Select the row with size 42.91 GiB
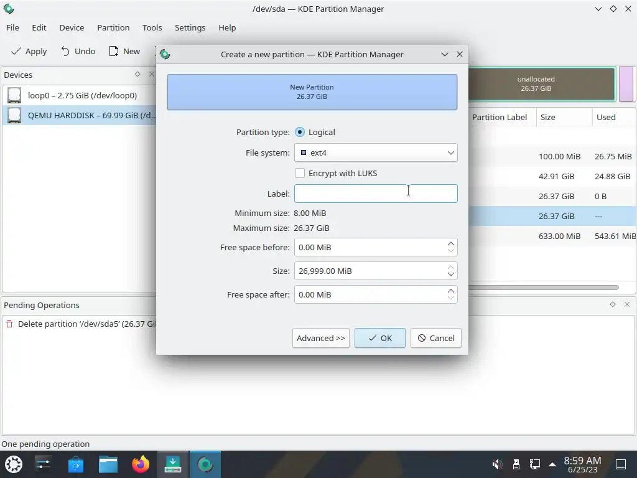This screenshot has height=478, width=637. click(552, 176)
